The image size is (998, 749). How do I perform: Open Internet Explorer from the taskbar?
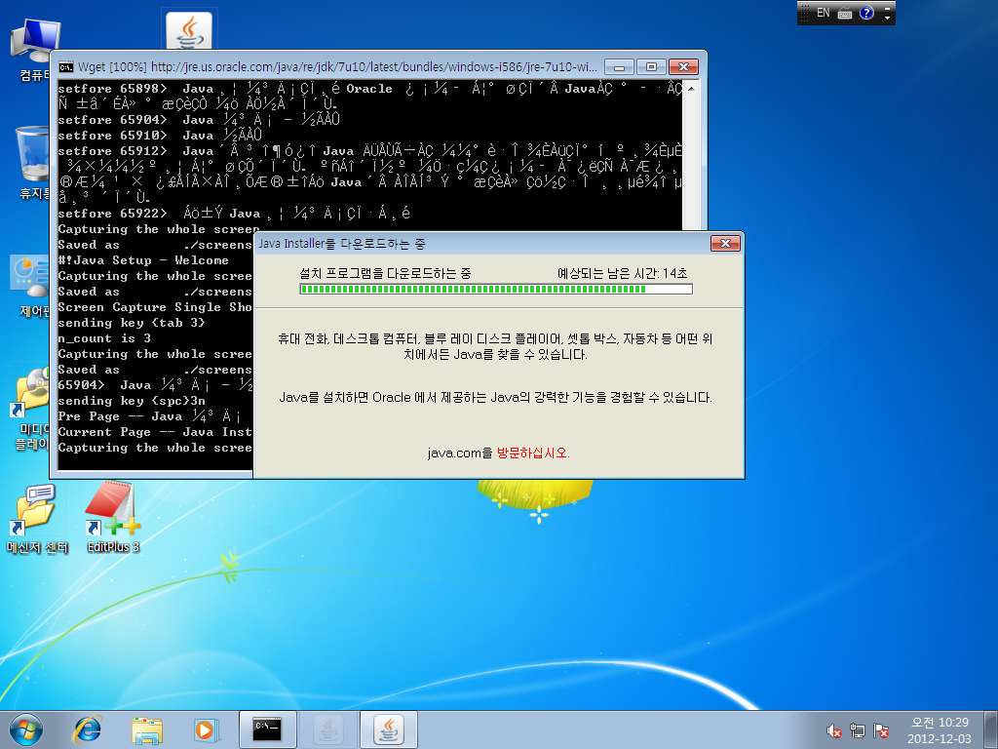point(88,729)
